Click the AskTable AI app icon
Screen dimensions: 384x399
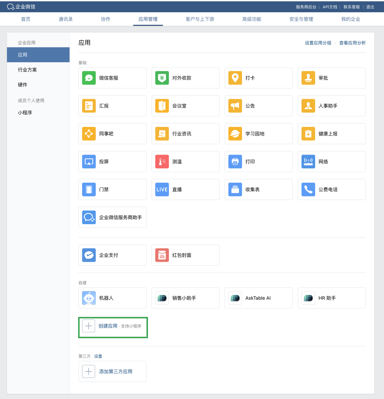235,298
